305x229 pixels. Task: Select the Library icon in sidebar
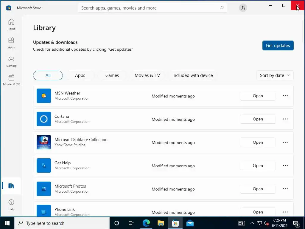click(11, 186)
